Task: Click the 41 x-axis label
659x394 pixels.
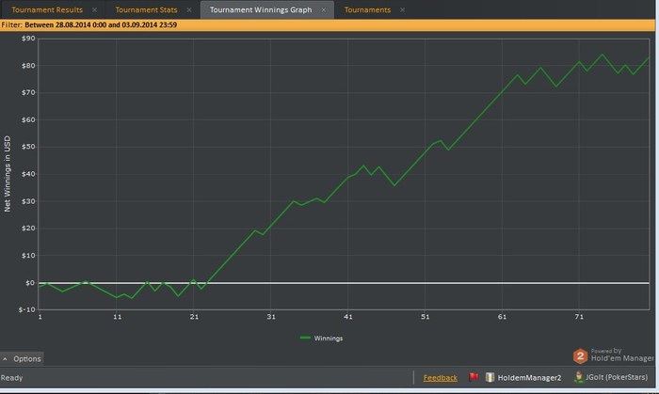Action: [348, 317]
